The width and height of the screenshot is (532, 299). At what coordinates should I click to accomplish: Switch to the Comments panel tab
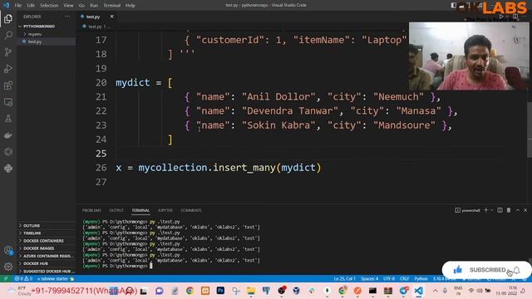pyautogui.click(x=191, y=210)
